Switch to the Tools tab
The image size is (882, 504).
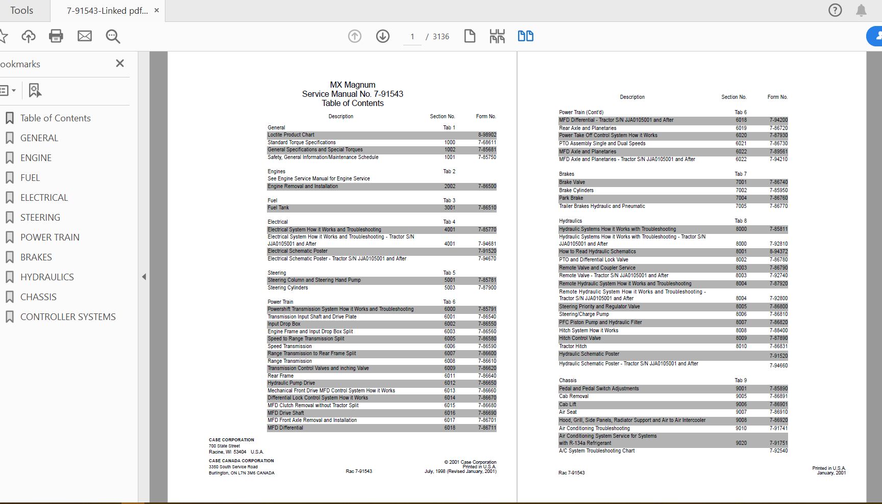(22, 10)
